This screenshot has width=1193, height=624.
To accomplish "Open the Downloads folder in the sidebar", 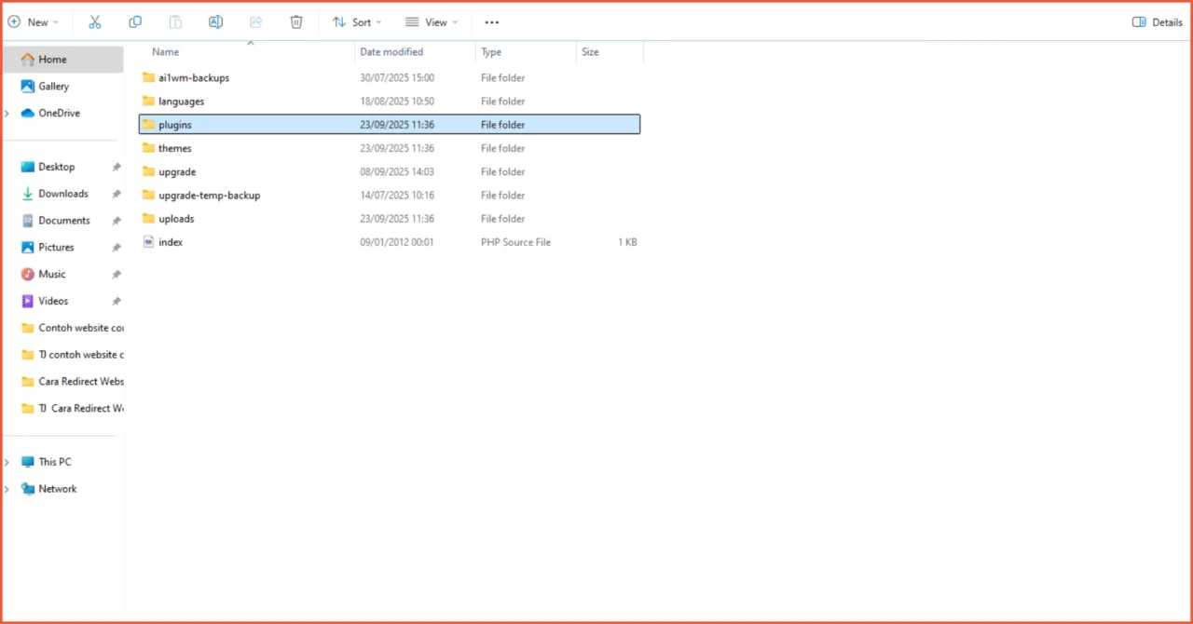I will click(62, 193).
